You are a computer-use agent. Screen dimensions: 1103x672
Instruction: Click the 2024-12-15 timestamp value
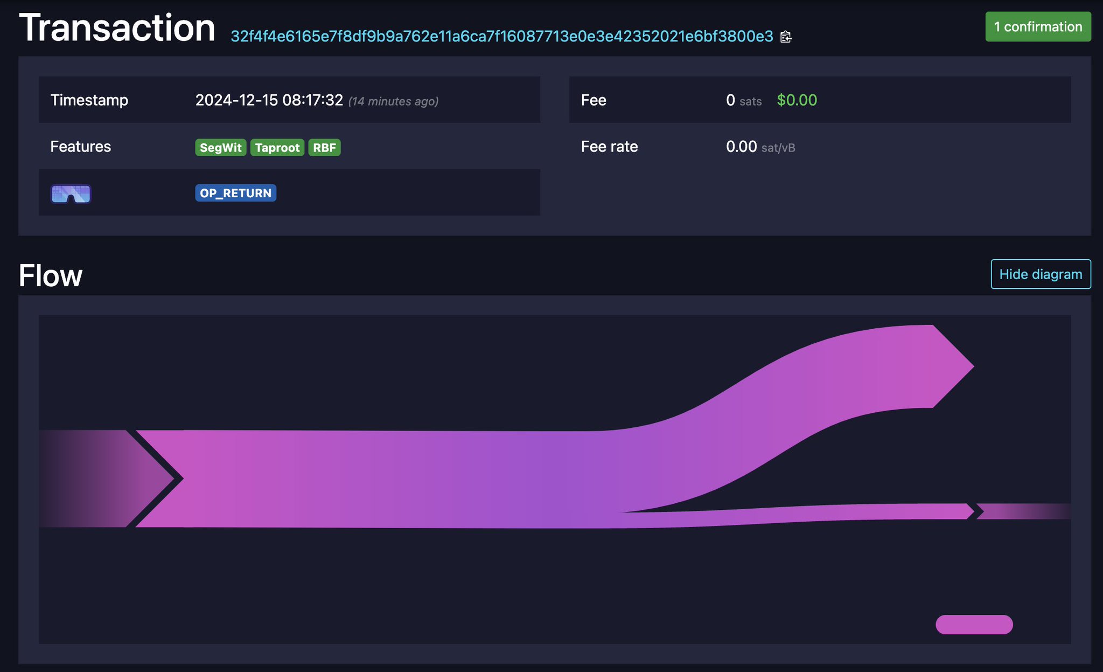click(x=269, y=100)
